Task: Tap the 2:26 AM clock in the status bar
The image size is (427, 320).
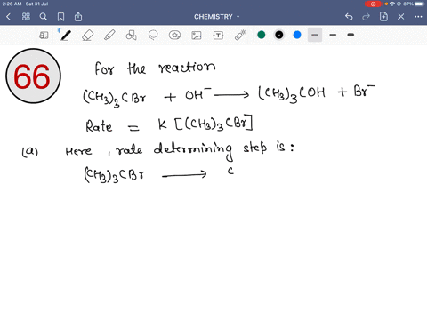Action: 12,4
